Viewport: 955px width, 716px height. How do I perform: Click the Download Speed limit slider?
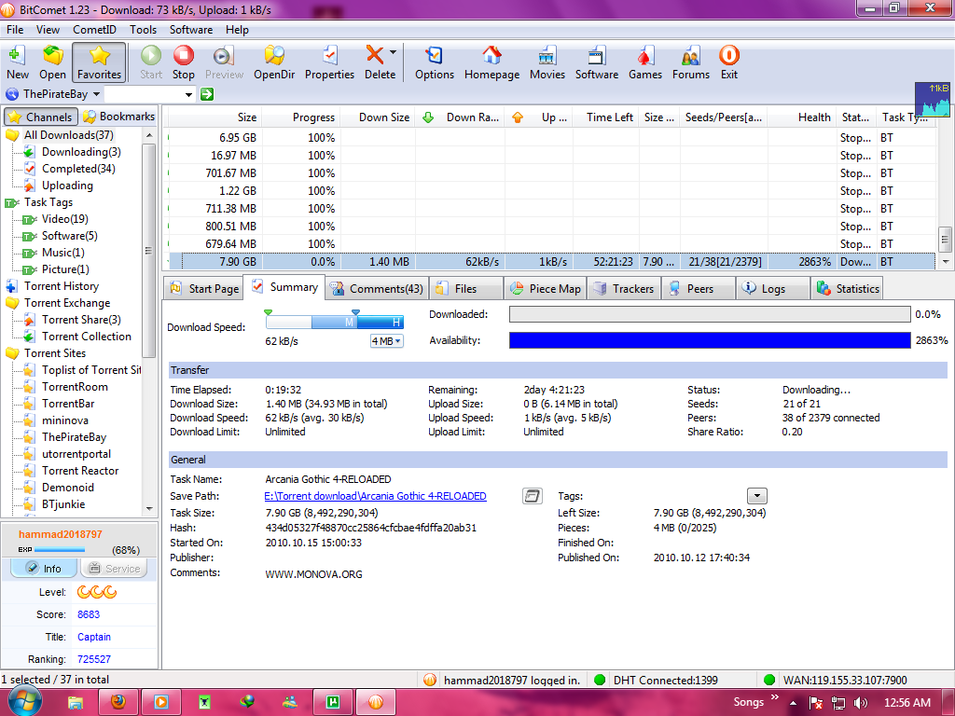click(334, 322)
